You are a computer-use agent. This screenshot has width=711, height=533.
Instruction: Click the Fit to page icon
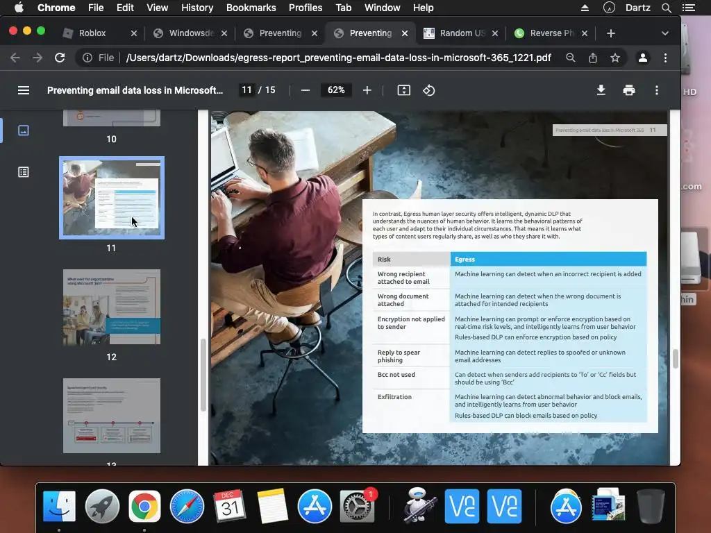[403, 90]
